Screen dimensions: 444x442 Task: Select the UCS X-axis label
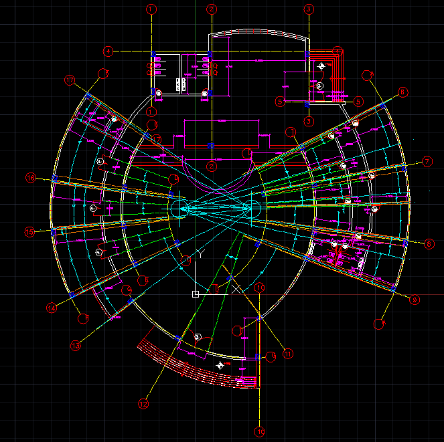[x=236, y=289]
